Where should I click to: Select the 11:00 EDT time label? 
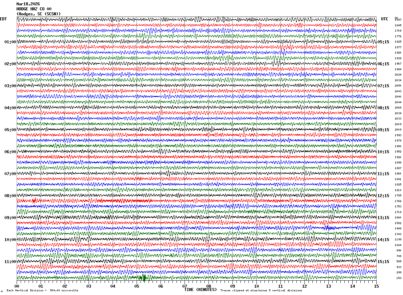pos(10,262)
